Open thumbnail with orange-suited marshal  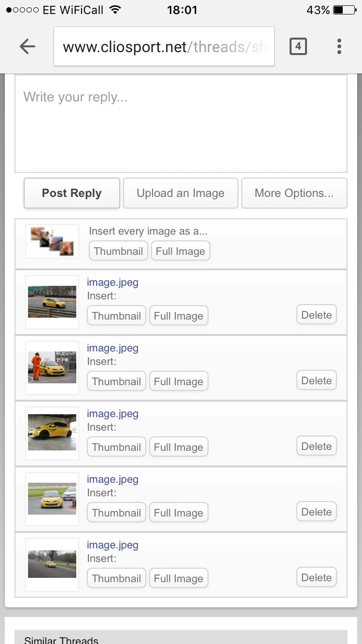52,368
